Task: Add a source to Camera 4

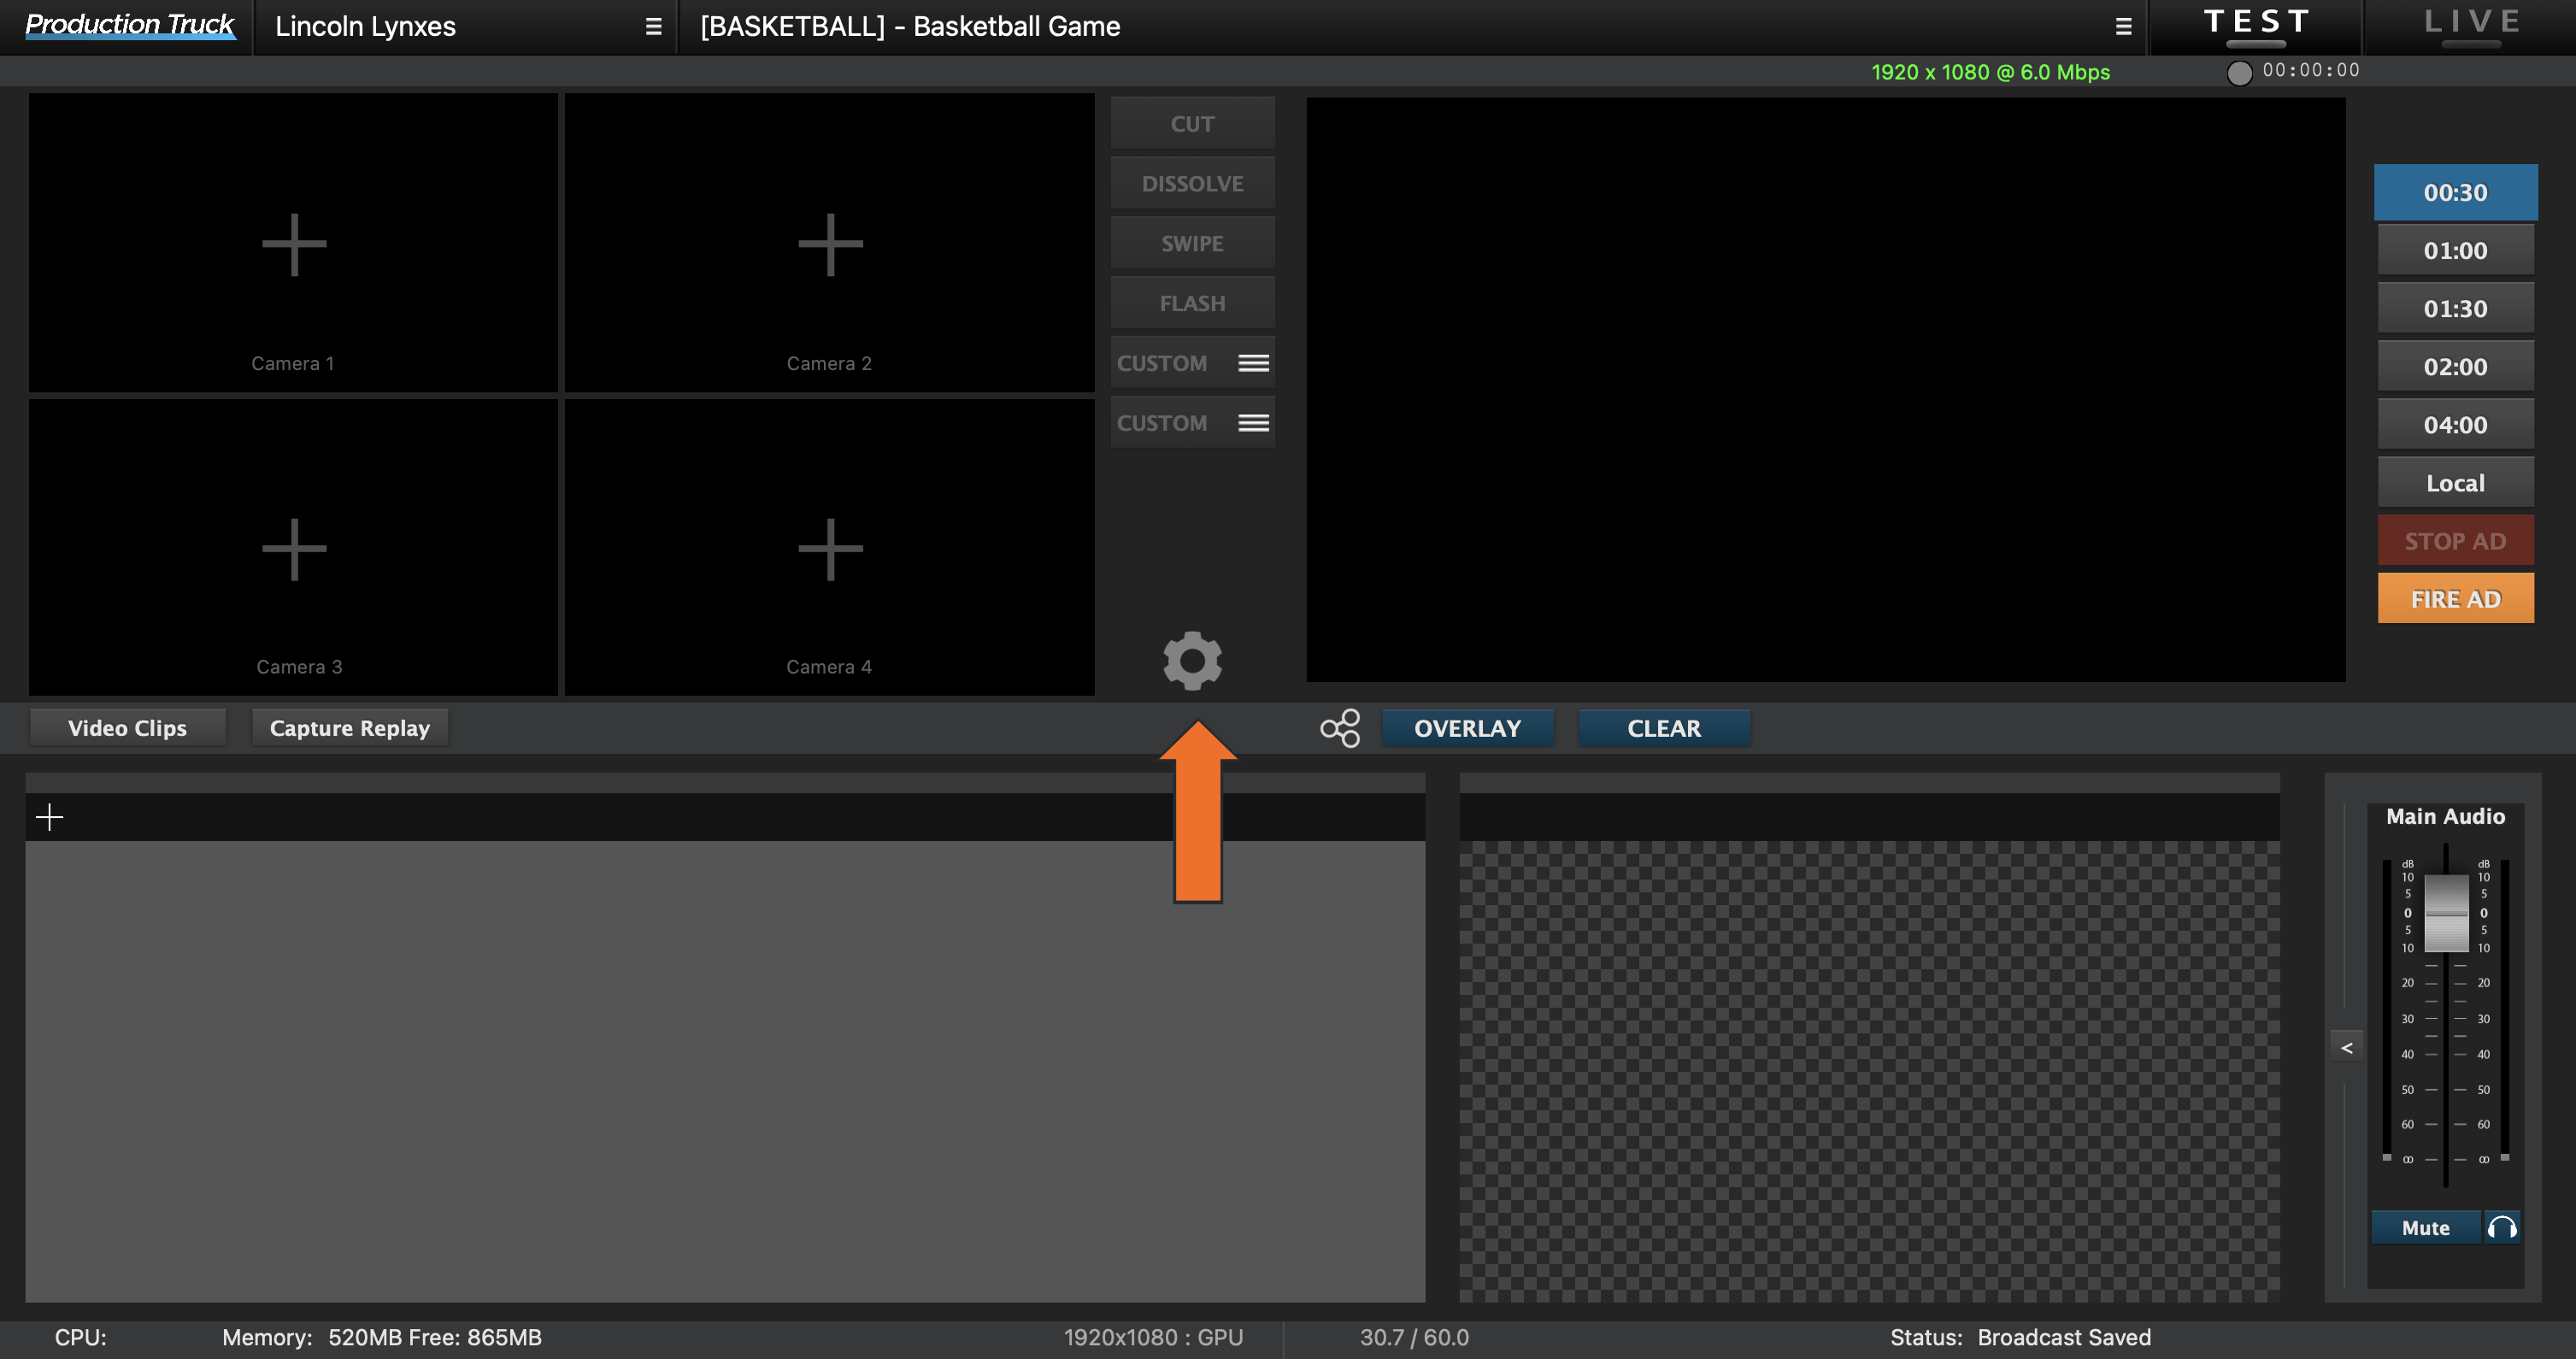Action: 830,549
